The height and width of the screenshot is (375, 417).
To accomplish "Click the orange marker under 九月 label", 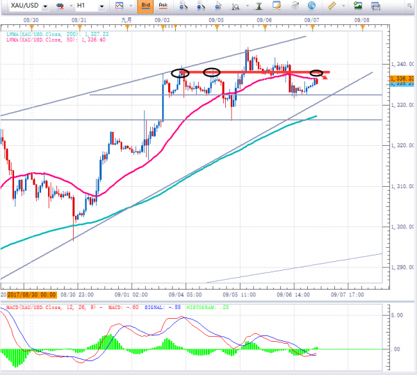I will pos(127,27).
